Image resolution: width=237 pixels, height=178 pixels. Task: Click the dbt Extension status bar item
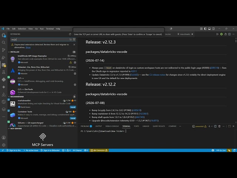(x=99, y=151)
